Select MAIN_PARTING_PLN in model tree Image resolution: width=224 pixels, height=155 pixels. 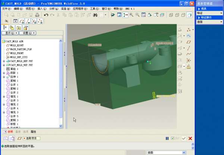(x=21, y=49)
